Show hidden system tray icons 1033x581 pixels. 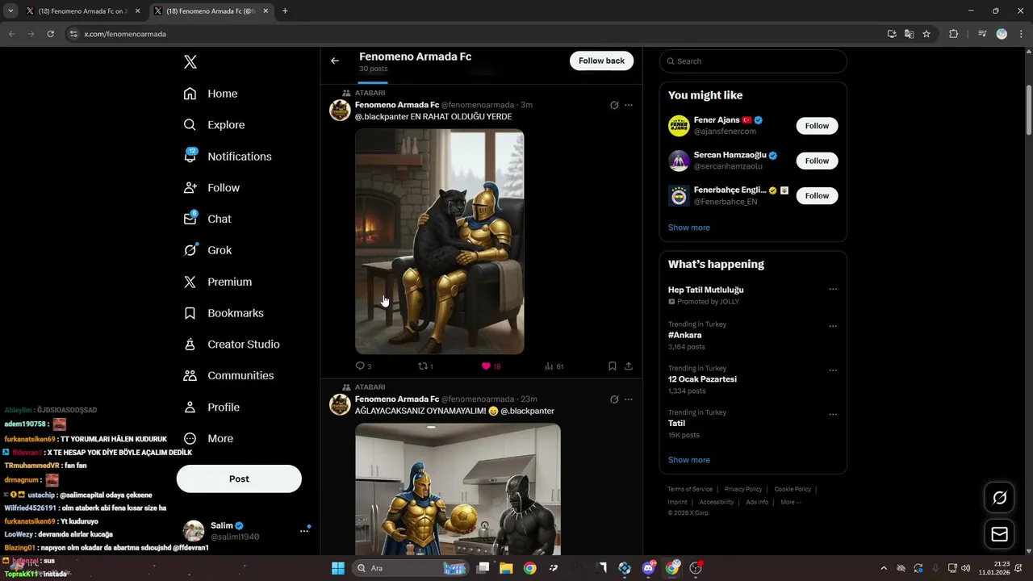click(884, 568)
